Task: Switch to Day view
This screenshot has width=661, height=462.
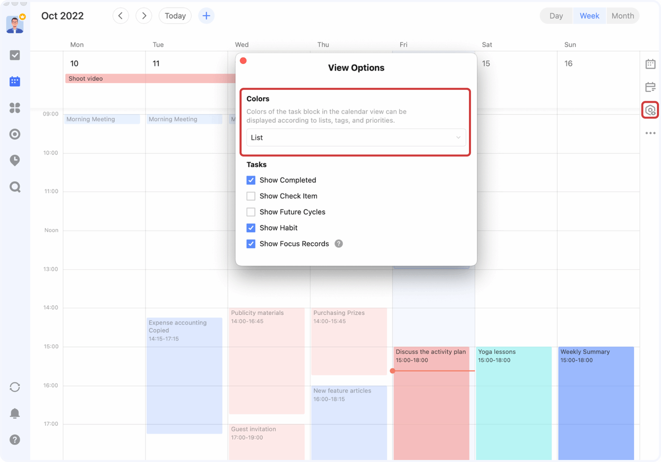Action: [x=556, y=15]
